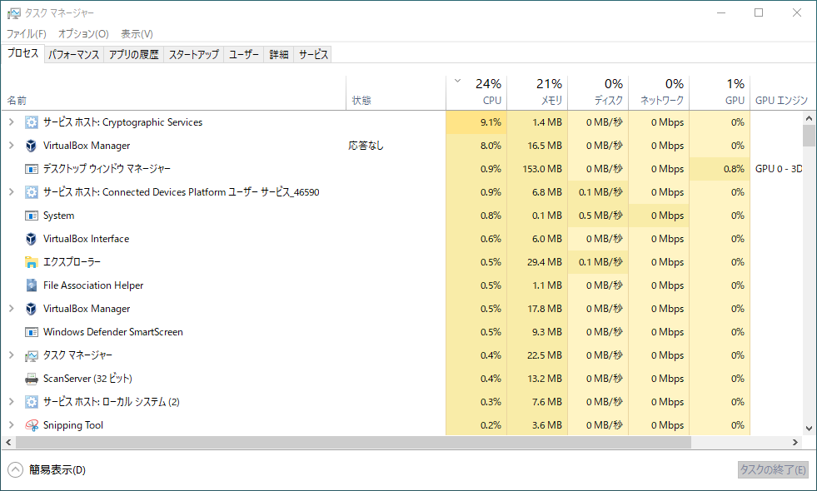Click the horizontal scrollbar thumb

353,442
